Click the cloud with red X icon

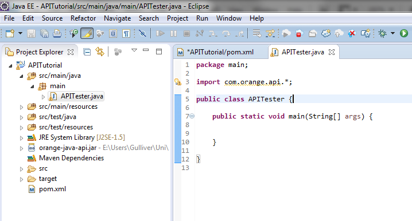pyautogui.click(x=352, y=33)
